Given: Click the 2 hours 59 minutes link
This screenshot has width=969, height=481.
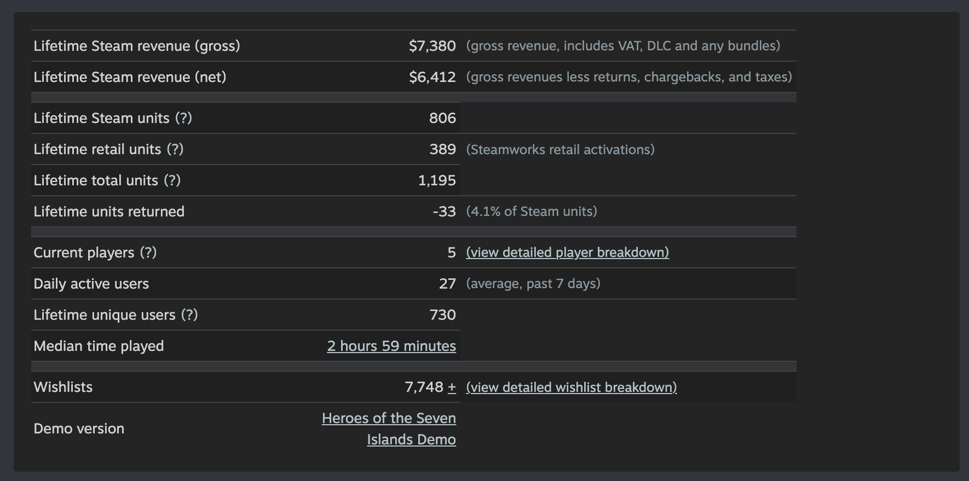Looking at the screenshot, I should tap(391, 346).
